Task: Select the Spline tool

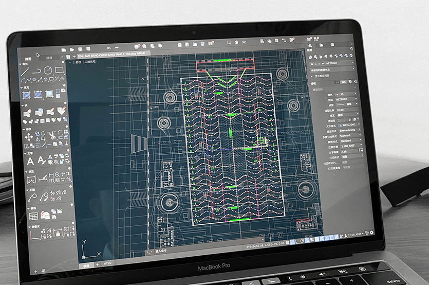Action: 28,81
